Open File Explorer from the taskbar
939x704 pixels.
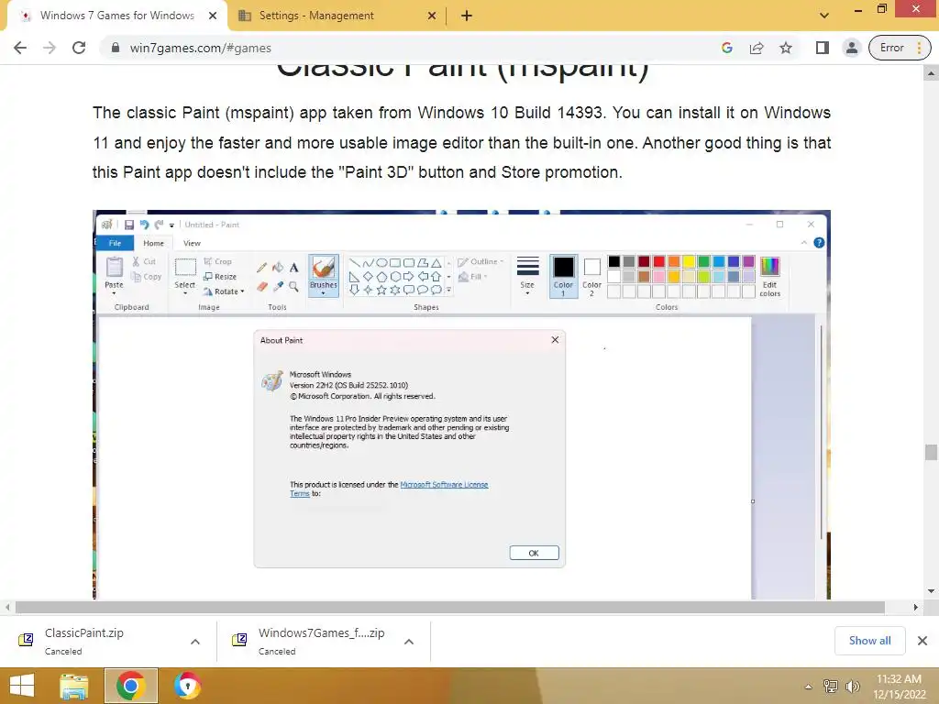pos(73,686)
